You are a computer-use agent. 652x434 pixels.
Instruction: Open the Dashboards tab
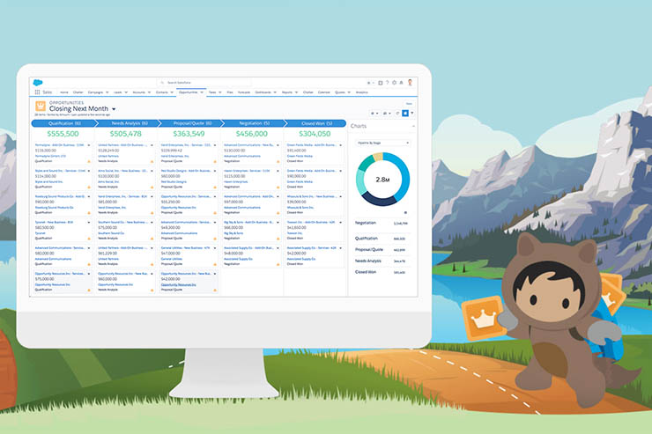263,92
